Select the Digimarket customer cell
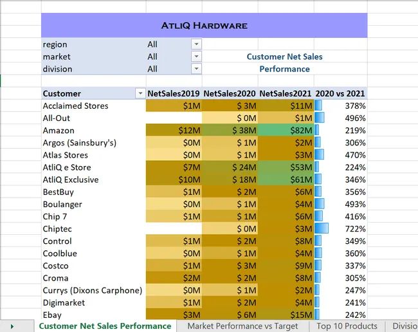The width and height of the screenshot is (418, 332). point(94,302)
